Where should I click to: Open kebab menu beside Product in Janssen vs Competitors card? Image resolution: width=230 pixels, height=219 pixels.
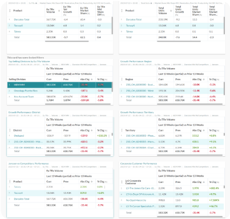tap(10, 181)
